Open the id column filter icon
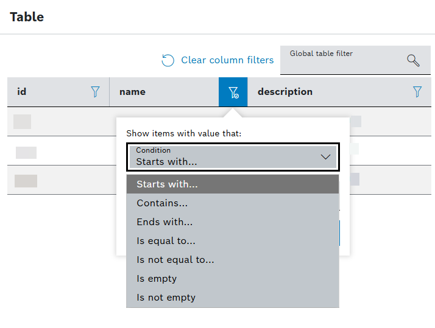 (x=95, y=92)
